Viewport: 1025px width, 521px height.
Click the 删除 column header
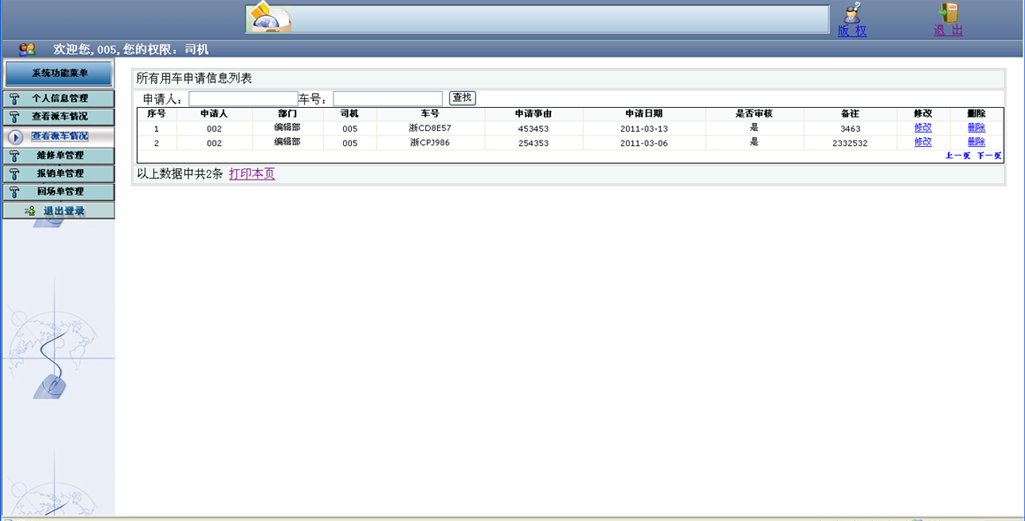point(976,114)
